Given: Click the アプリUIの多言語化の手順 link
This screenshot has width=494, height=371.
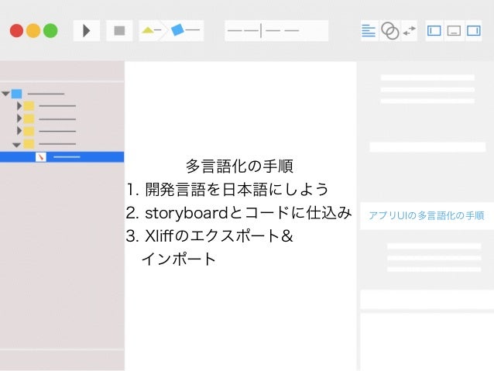Looking at the screenshot, I should click(427, 216).
